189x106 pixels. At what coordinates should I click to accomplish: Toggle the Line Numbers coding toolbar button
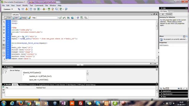coord(4,45)
